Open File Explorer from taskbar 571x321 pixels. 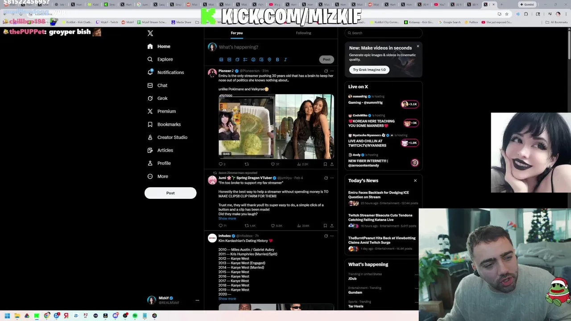(x=17, y=316)
